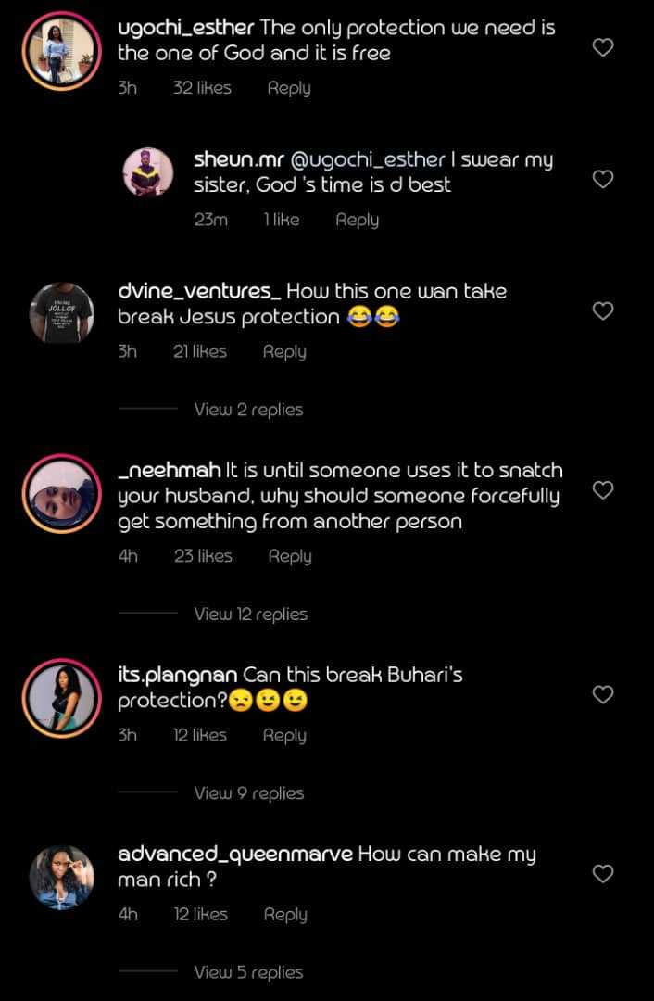Heart the _neehmah comment
Screen dimensions: 654x1001
pos(603,490)
